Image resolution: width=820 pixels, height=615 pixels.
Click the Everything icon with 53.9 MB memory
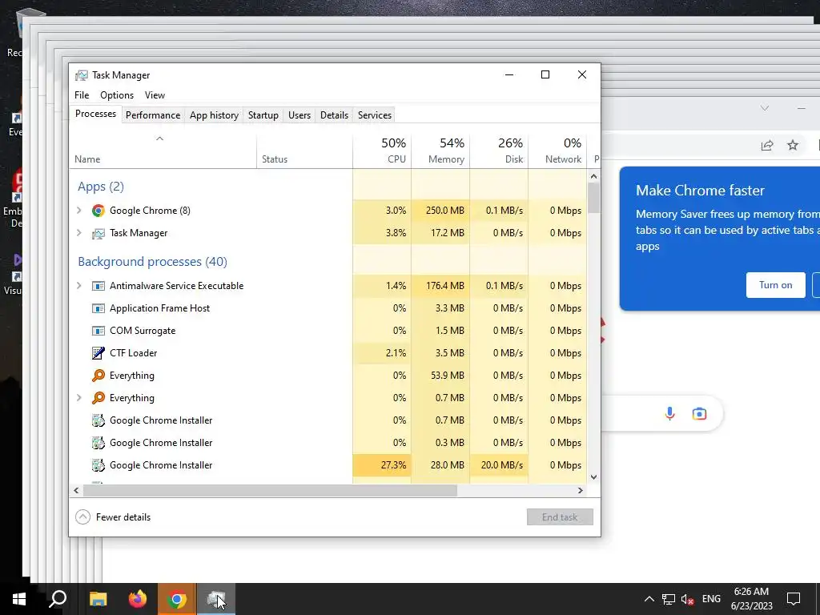[x=98, y=376]
